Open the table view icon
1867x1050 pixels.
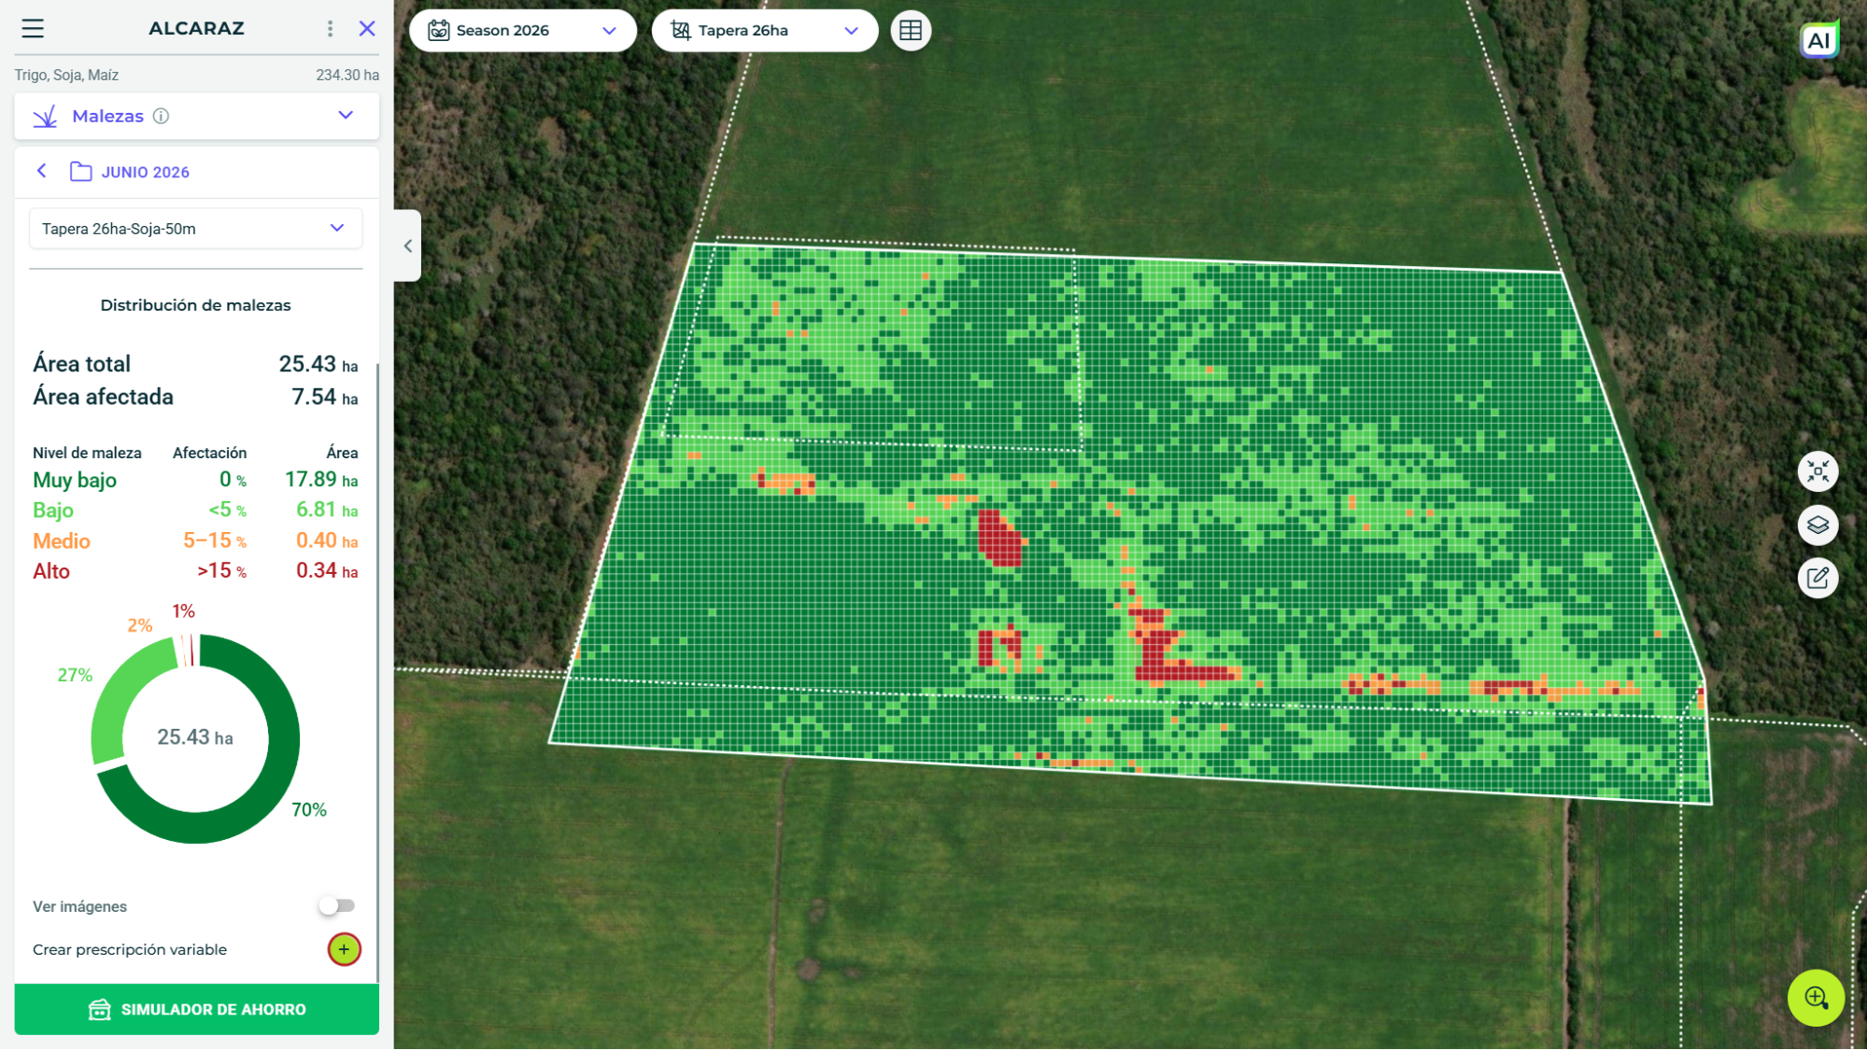911,31
